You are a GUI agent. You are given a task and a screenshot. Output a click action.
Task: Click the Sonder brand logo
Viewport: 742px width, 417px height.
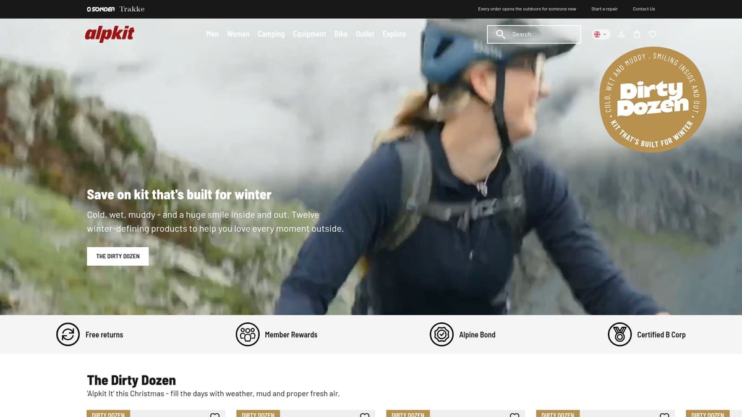click(x=101, y=9)
